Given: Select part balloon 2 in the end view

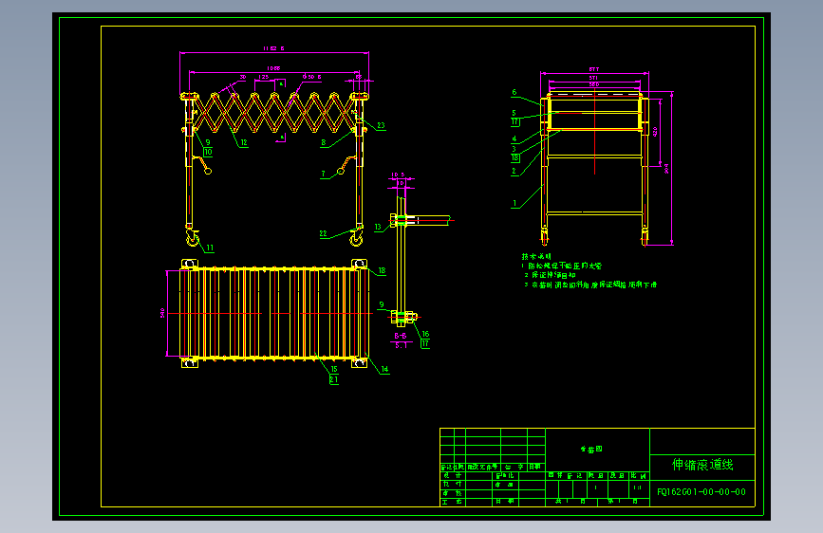Looking at the screenshot, I should [x=514, y=171].
